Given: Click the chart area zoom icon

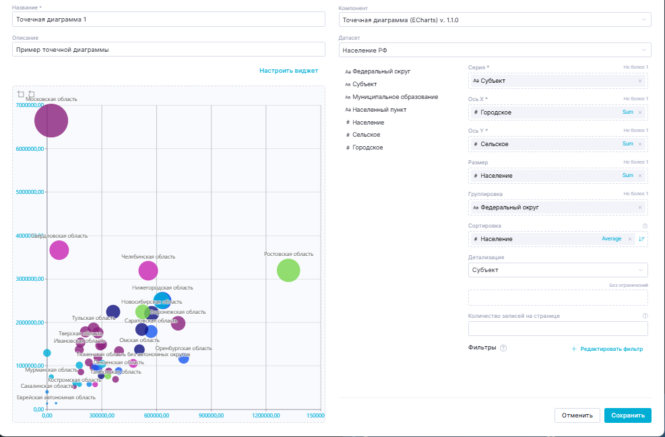Looking at the screenshot, I should coord(21,94).
